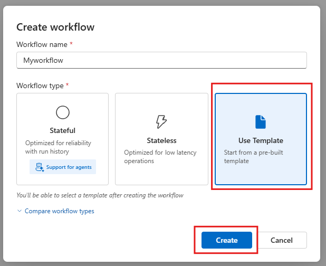Click the Workflow name text field

(x=161, y=60)
